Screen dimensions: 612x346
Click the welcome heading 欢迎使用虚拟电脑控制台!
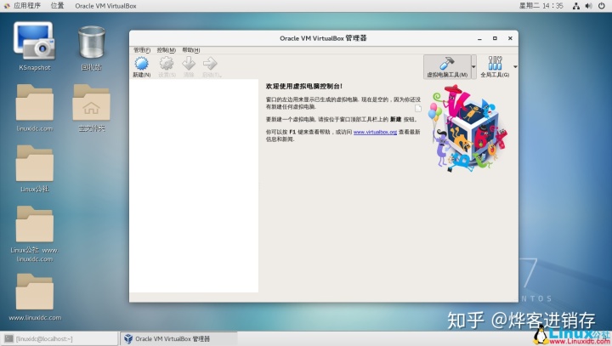click(304, 87)
